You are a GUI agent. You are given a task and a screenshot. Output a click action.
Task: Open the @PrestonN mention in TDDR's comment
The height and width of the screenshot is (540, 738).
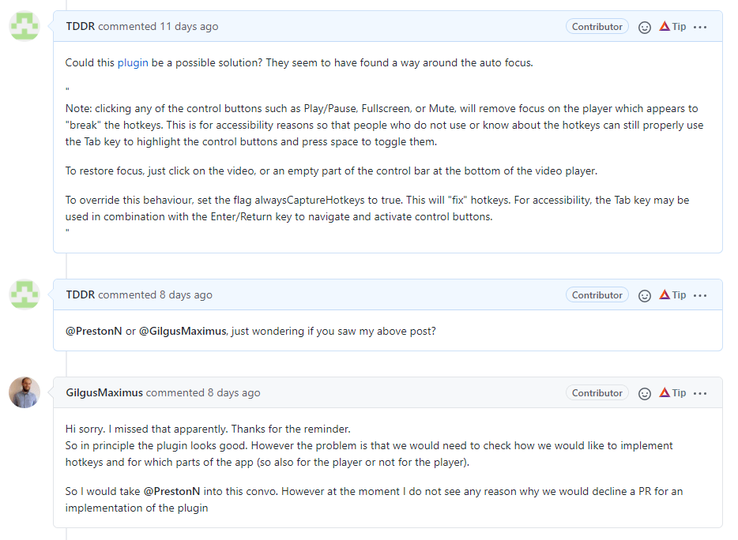click(x=93, y=331)
